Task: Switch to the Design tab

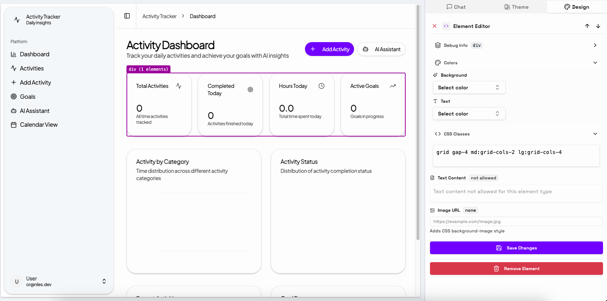Action: tap(576, 7)
